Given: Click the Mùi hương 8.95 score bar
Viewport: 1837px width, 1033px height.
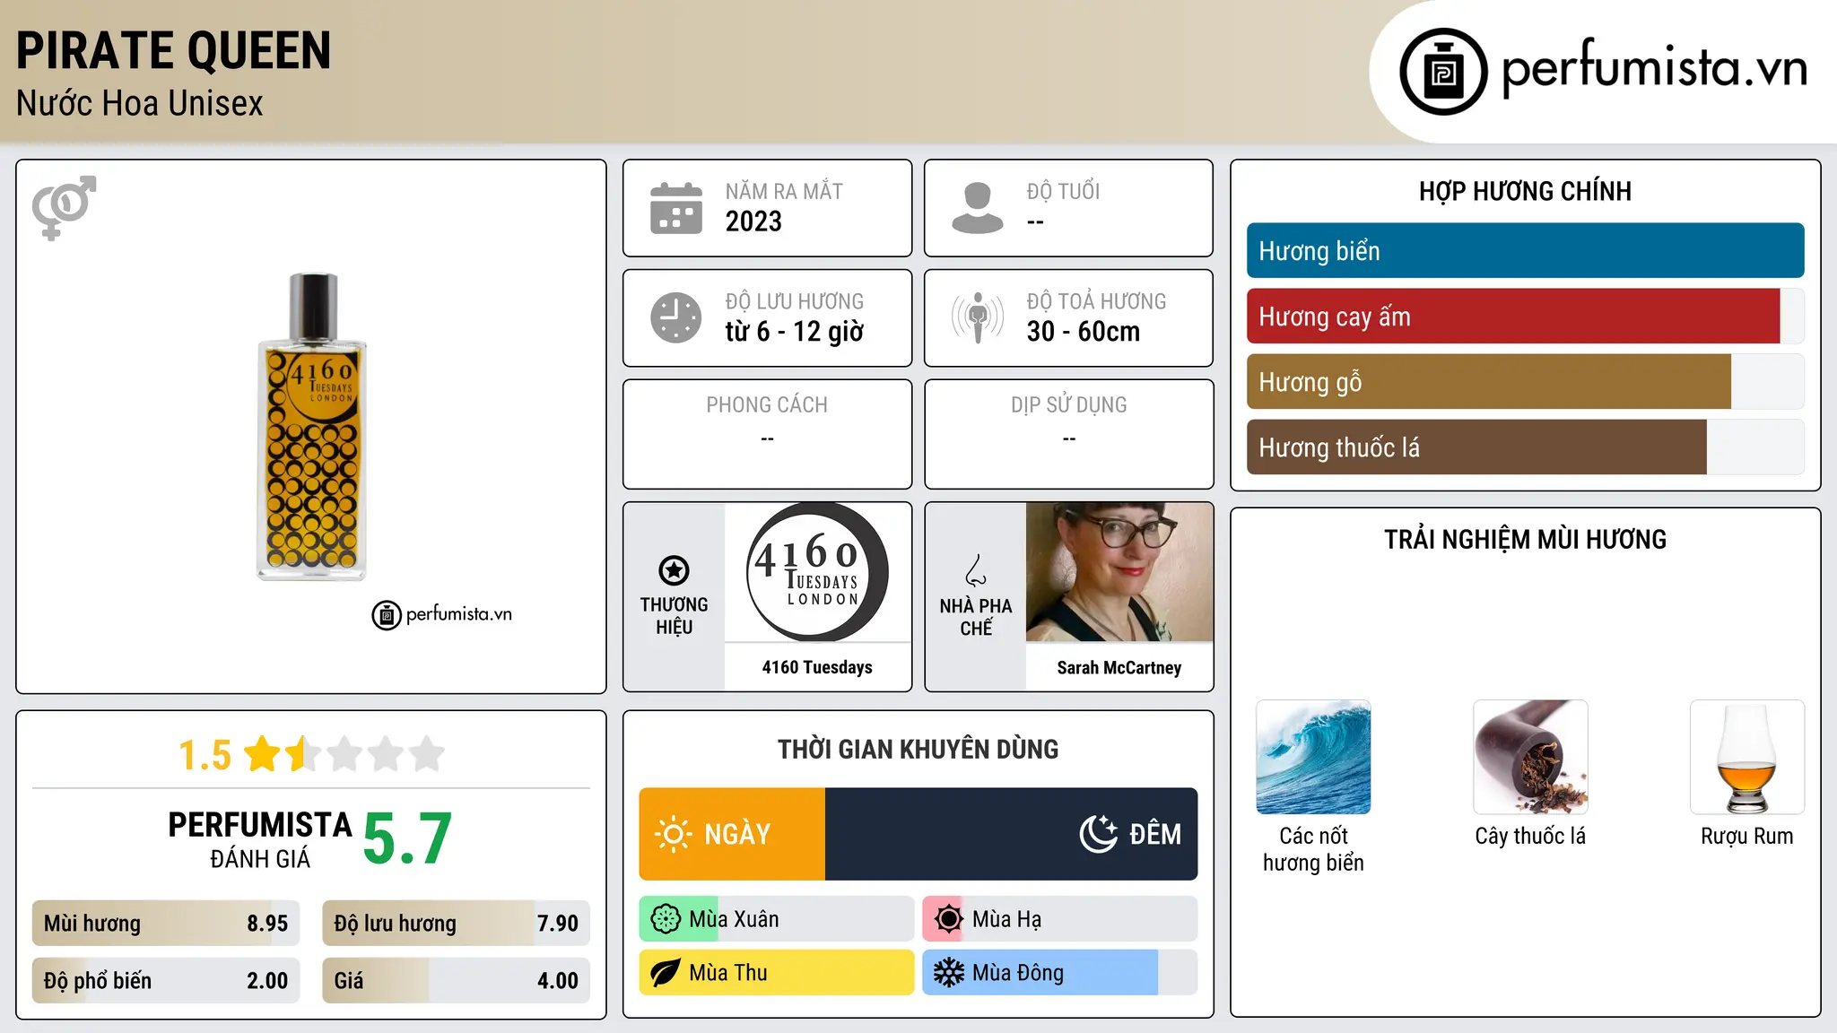Looking at the screenshot, I should 166,924.
